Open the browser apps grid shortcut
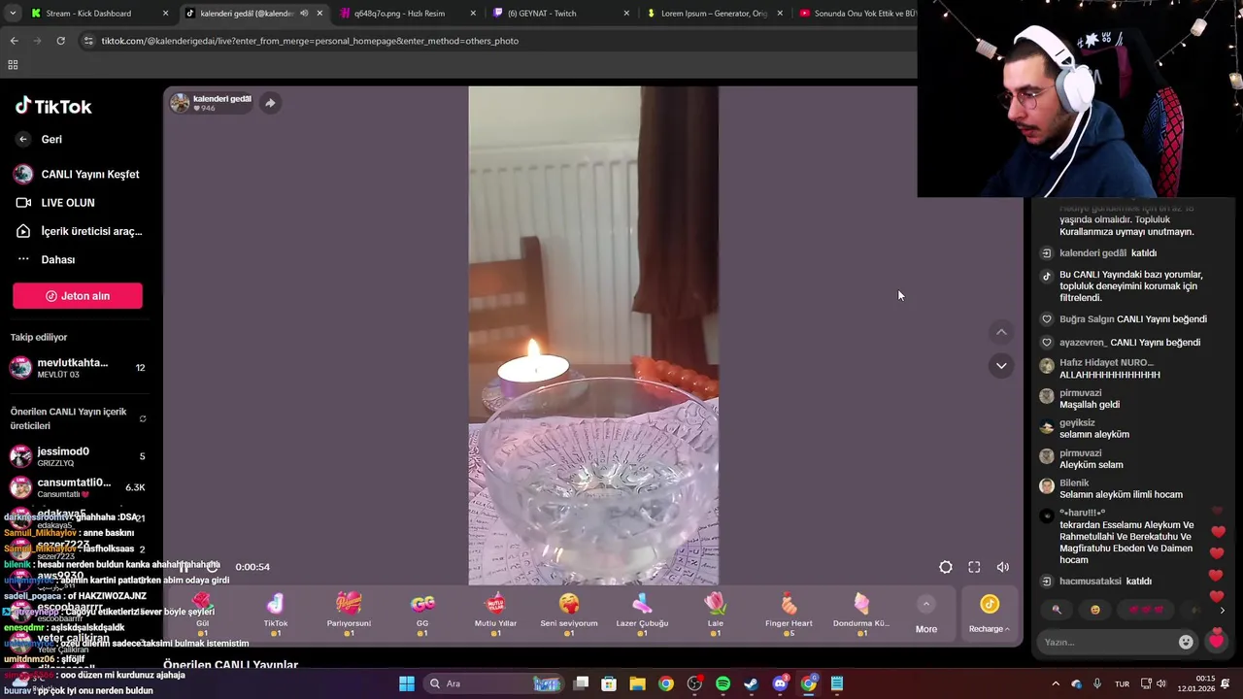 [x=13, y=65]
